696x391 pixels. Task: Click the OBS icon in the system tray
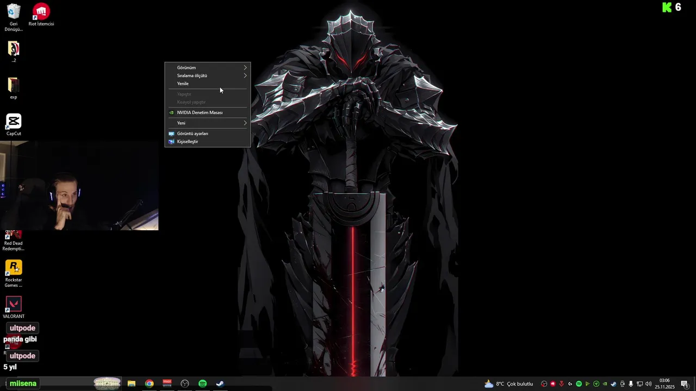tap(544, 384)
